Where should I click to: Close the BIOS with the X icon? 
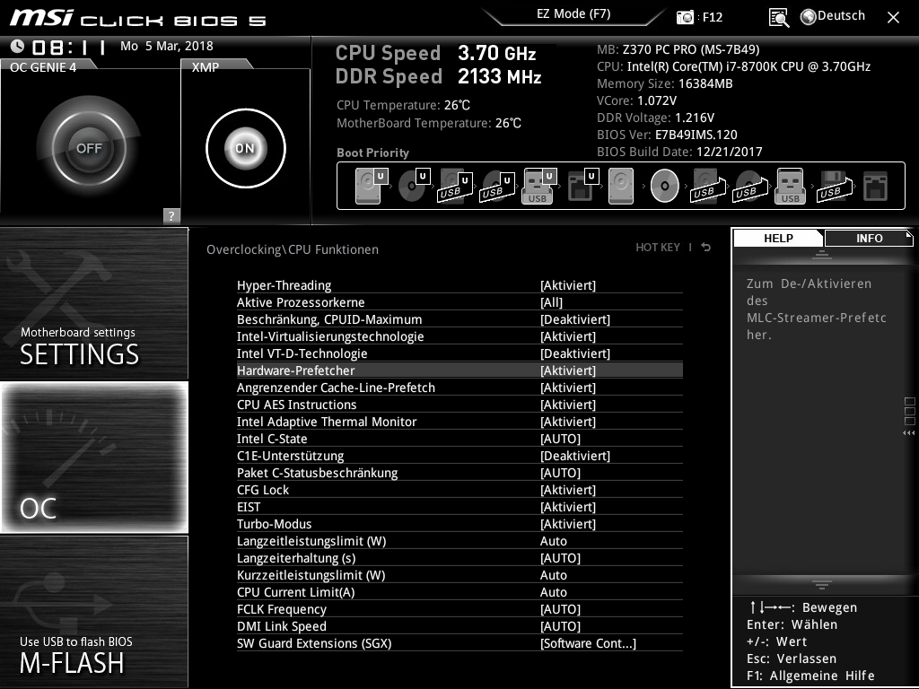coord(893,18)
